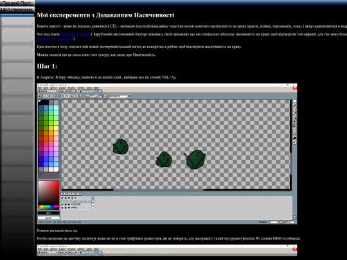The height and width of the screenshot is (260, 347).
Task: Toggle lock icon on PAINT layer
Action: 66,208
